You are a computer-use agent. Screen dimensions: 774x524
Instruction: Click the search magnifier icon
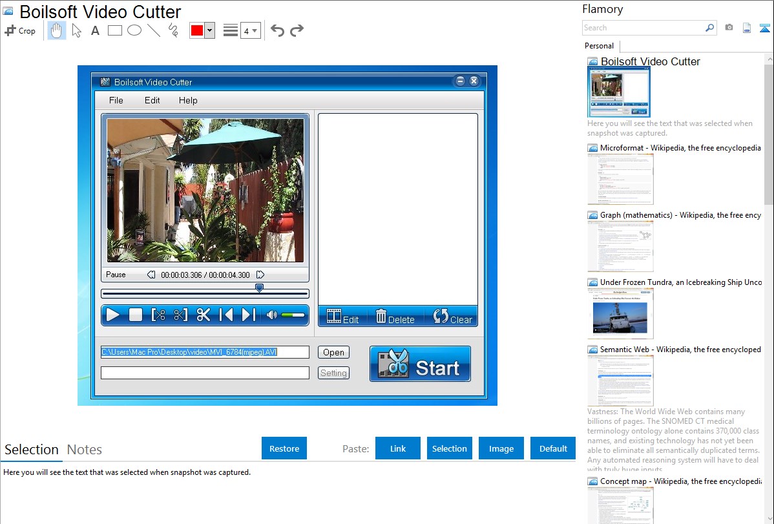[710, 28]
